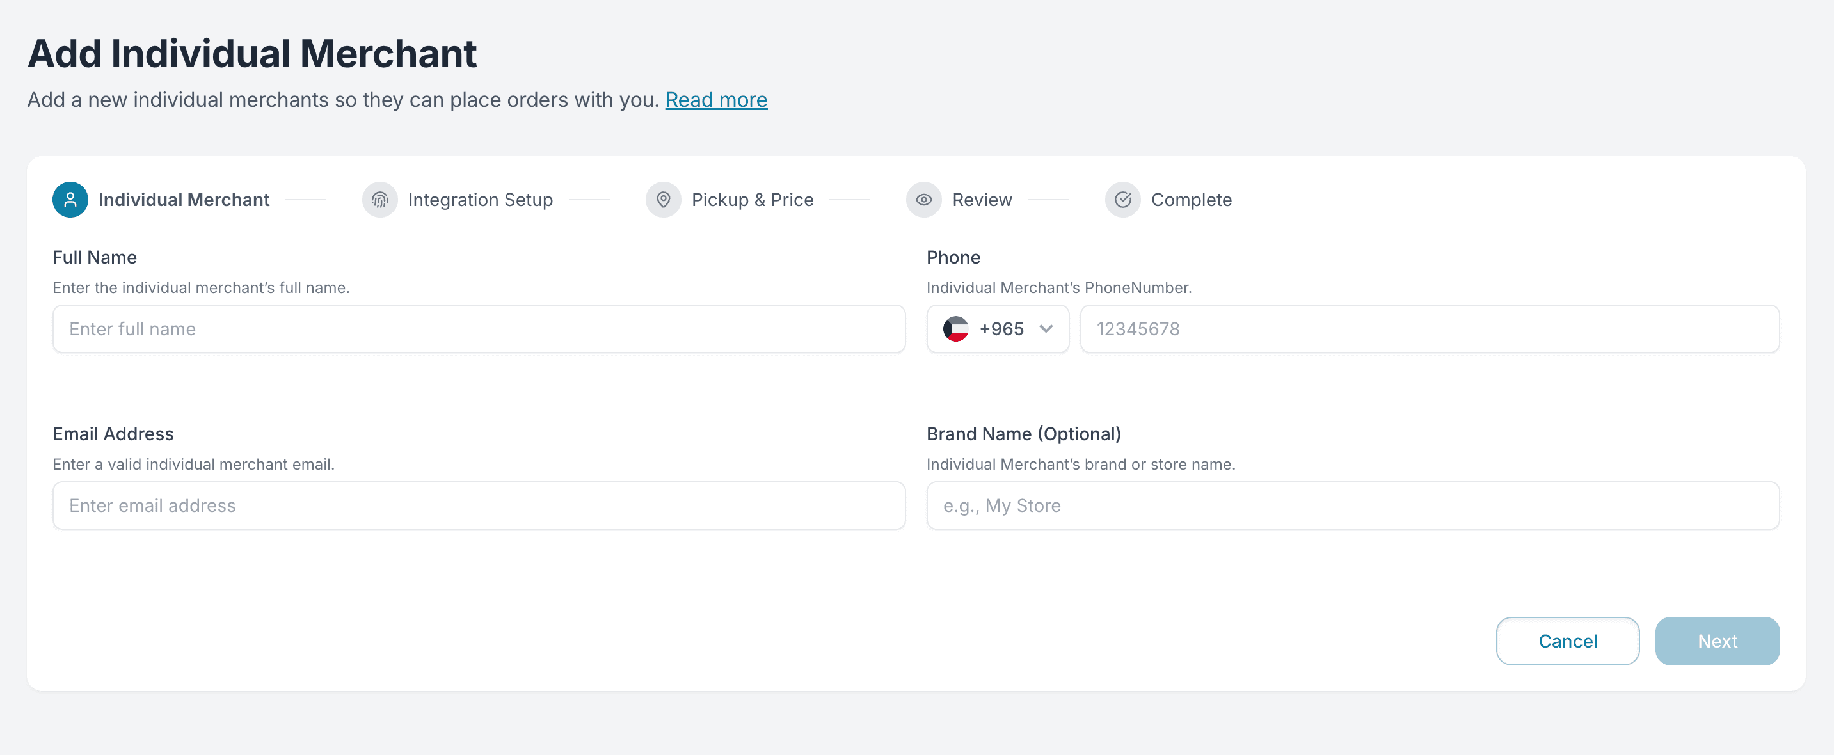Viewport: 1834px width, 755px height.
Task: Click the Individual Merchant person step icon
Action: coord(70,200)
